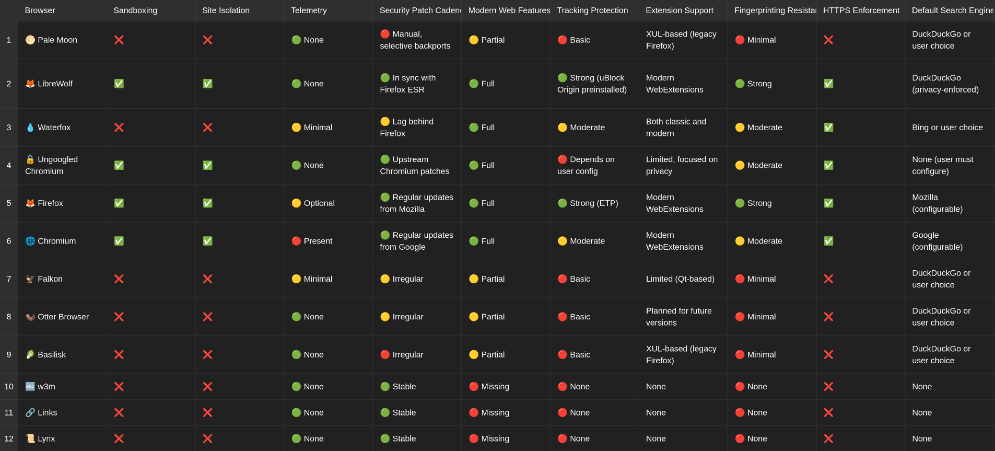The image size is (995, 451).
Task: Click the Firefox fox icon
Action: click(x=30, y=203)
